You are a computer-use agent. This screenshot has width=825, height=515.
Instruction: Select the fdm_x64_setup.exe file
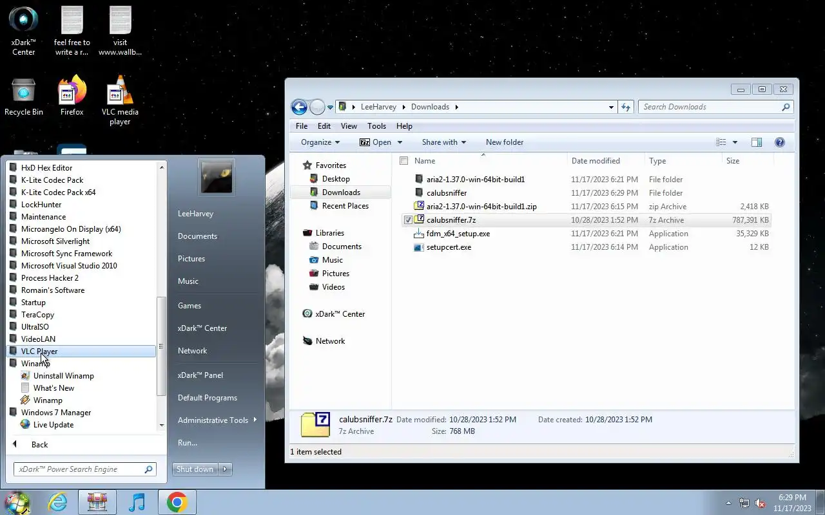(x=458, y=234)
